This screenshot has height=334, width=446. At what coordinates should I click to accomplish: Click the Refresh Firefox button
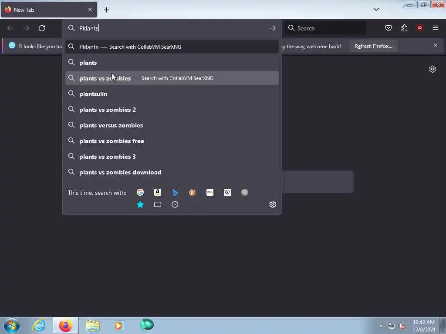point(373,46)
